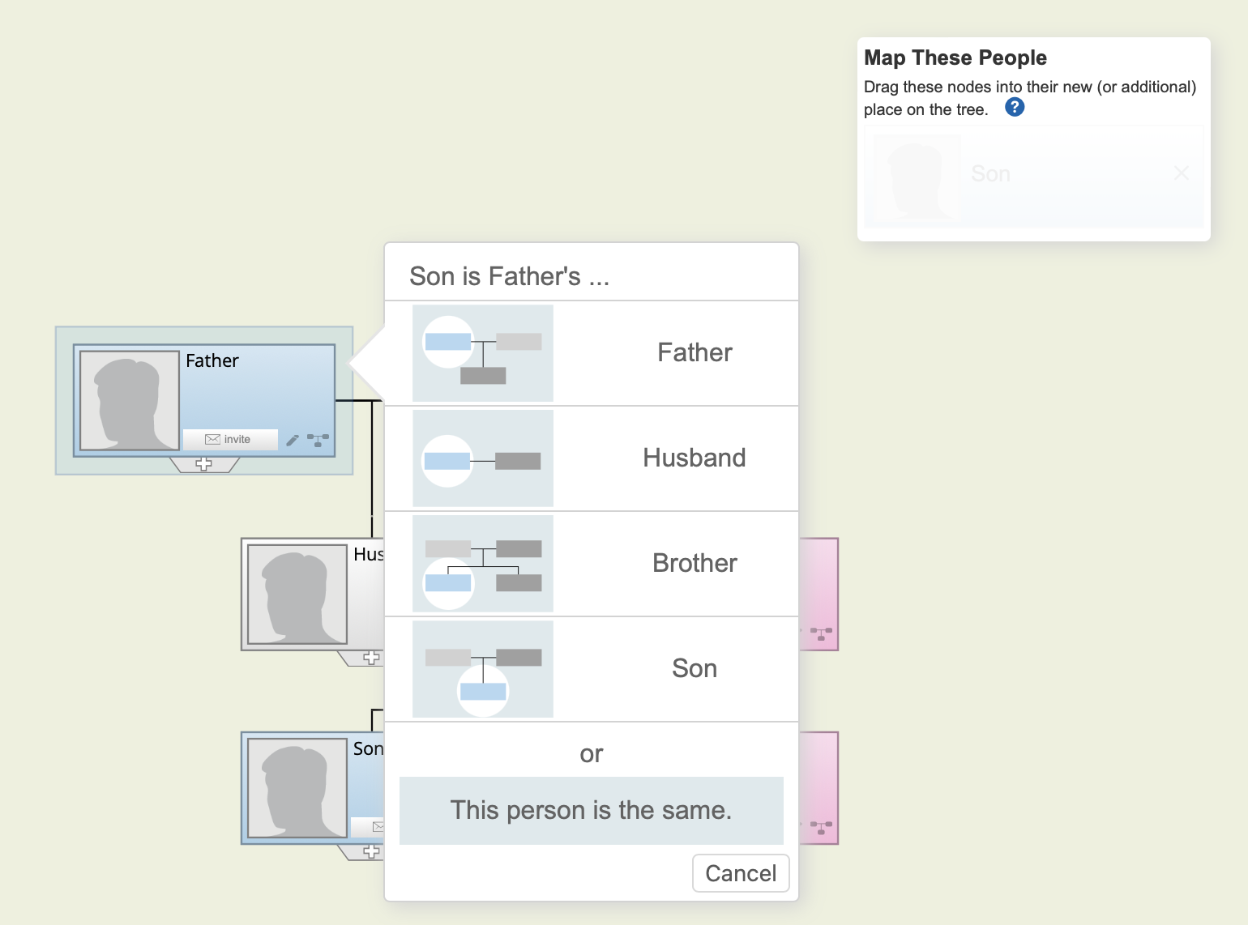1248x925 pixels.
Task: Click the Son tree node's profile silhouette
Action: point(297,788)
